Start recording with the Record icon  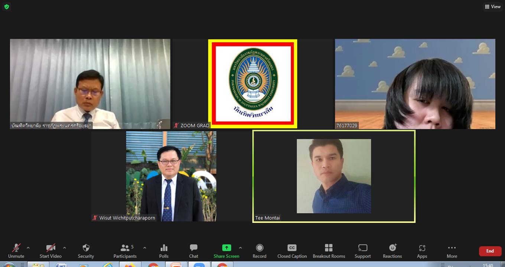pyautogui.click(x=260, y=251)
